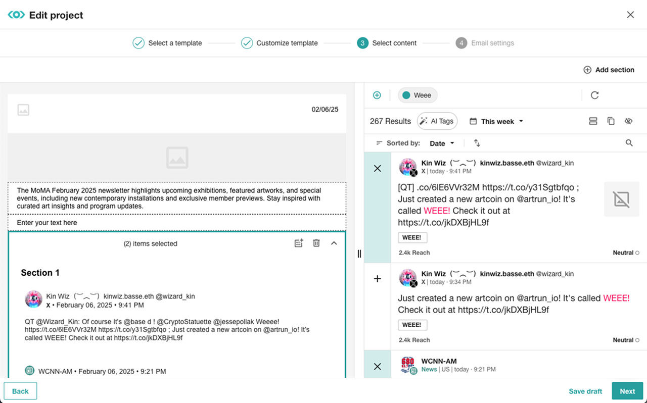Deselect the first Kin Wiz post

[x=378, y=169]
